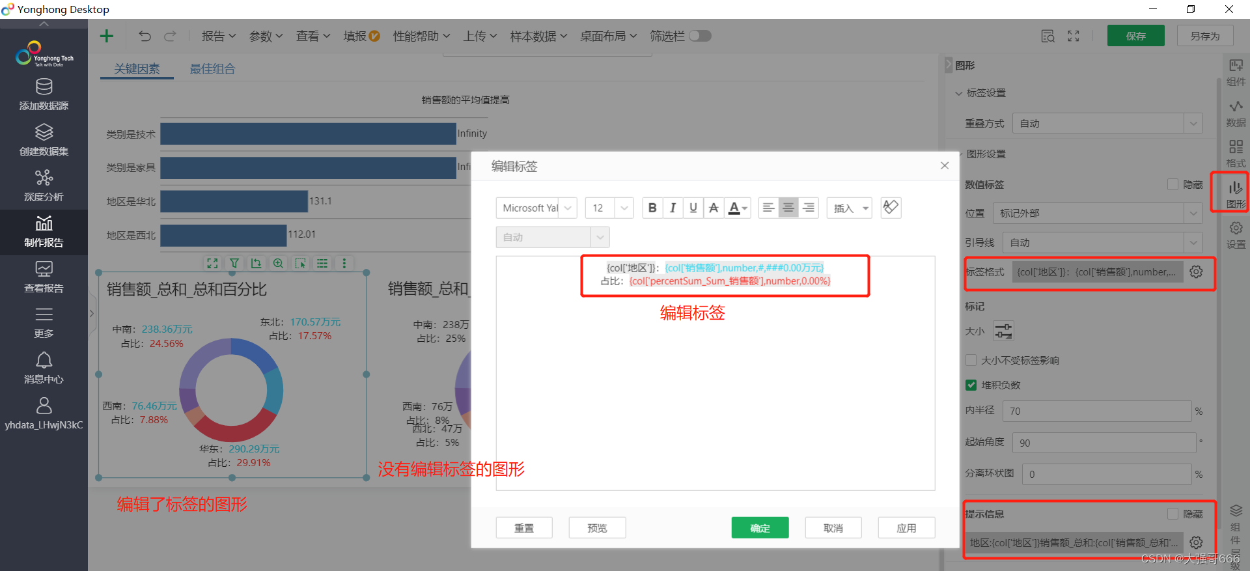Click the green plus add icon

coord(107,36)
